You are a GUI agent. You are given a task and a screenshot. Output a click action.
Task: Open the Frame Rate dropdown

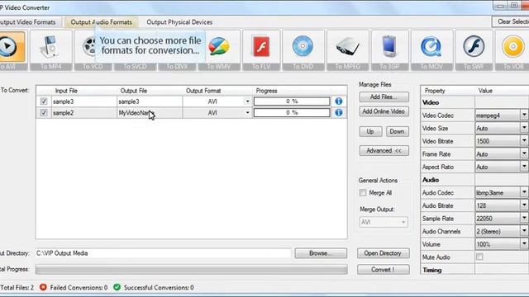[x=524, y=154]
